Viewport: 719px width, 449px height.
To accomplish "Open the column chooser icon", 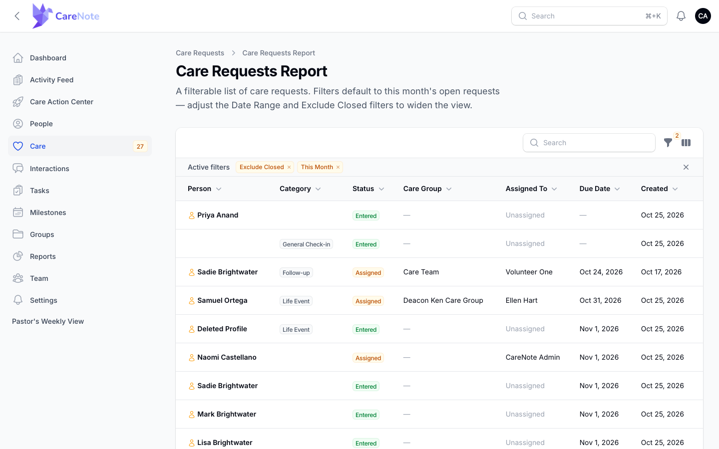I will pos(686,143).
